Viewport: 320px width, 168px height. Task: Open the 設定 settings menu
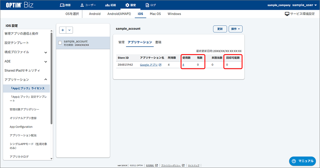[x=130, y=5]
